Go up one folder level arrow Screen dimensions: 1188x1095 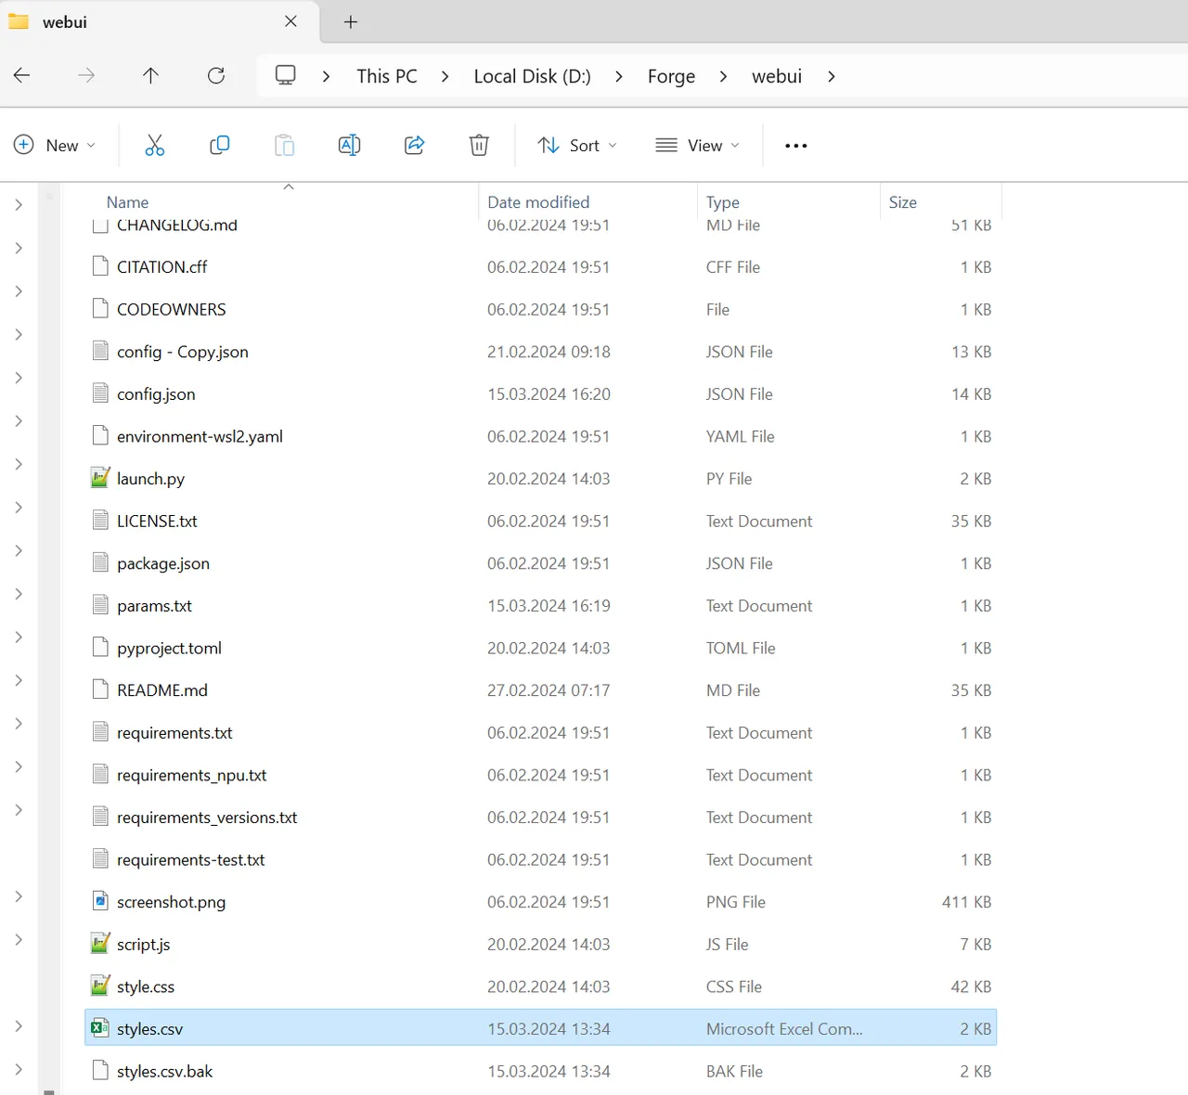(x=150, y=76)
